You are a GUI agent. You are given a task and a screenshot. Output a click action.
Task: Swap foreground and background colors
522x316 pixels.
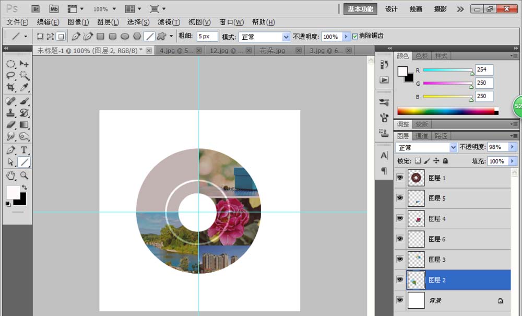click(x=24, y=187)
